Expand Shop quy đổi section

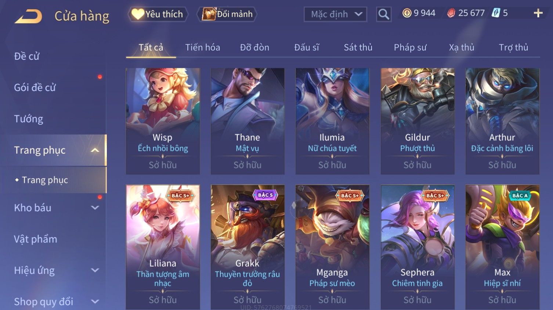click(95, 302)
